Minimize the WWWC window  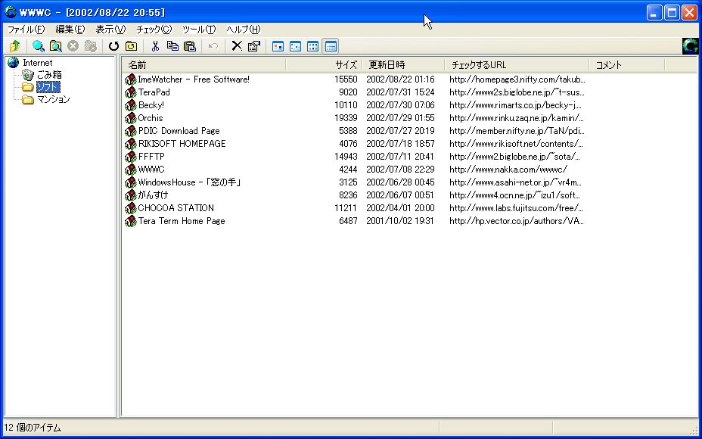(654, 13)
